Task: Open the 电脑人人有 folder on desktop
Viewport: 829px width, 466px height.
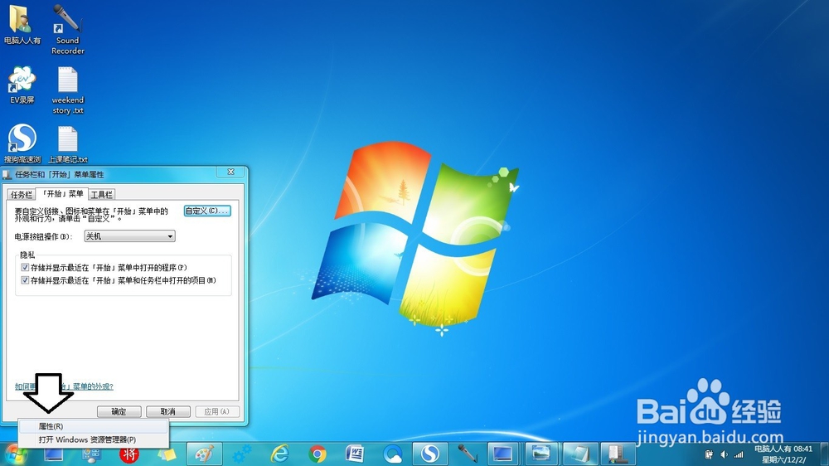Action: pos(22,24)
